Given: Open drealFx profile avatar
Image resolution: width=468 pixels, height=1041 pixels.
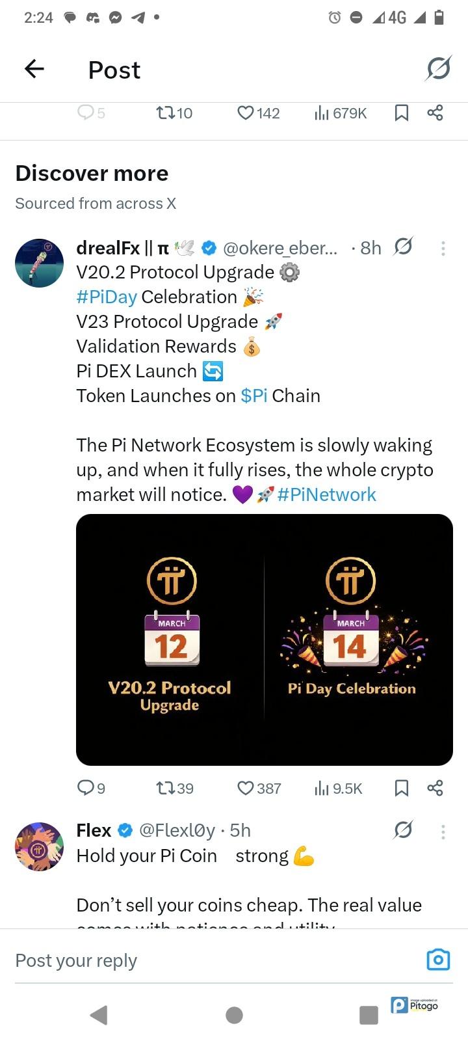Looking at the screenshot, I should point(40,263).
